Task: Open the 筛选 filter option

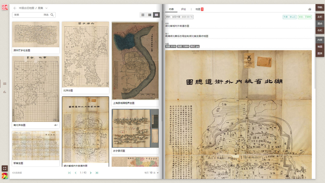Action: tap(46, 15)
